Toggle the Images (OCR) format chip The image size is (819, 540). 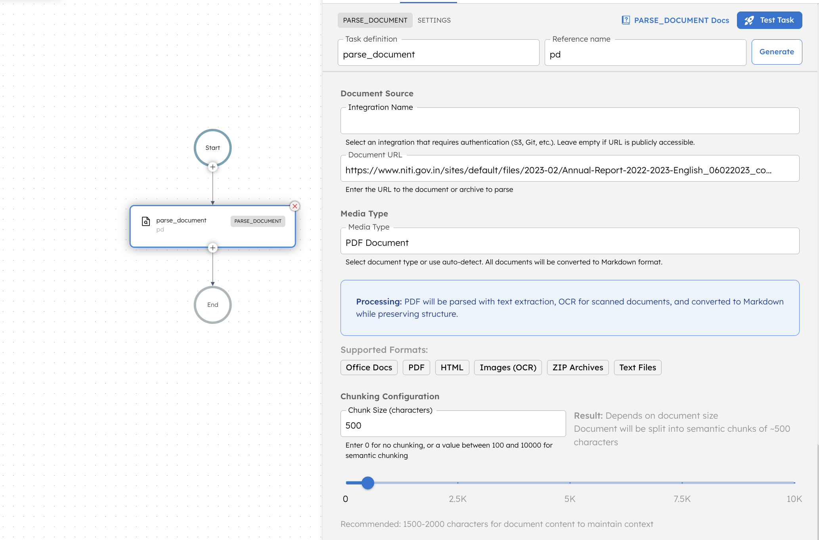pyautogui.click(x=508, y=367)
